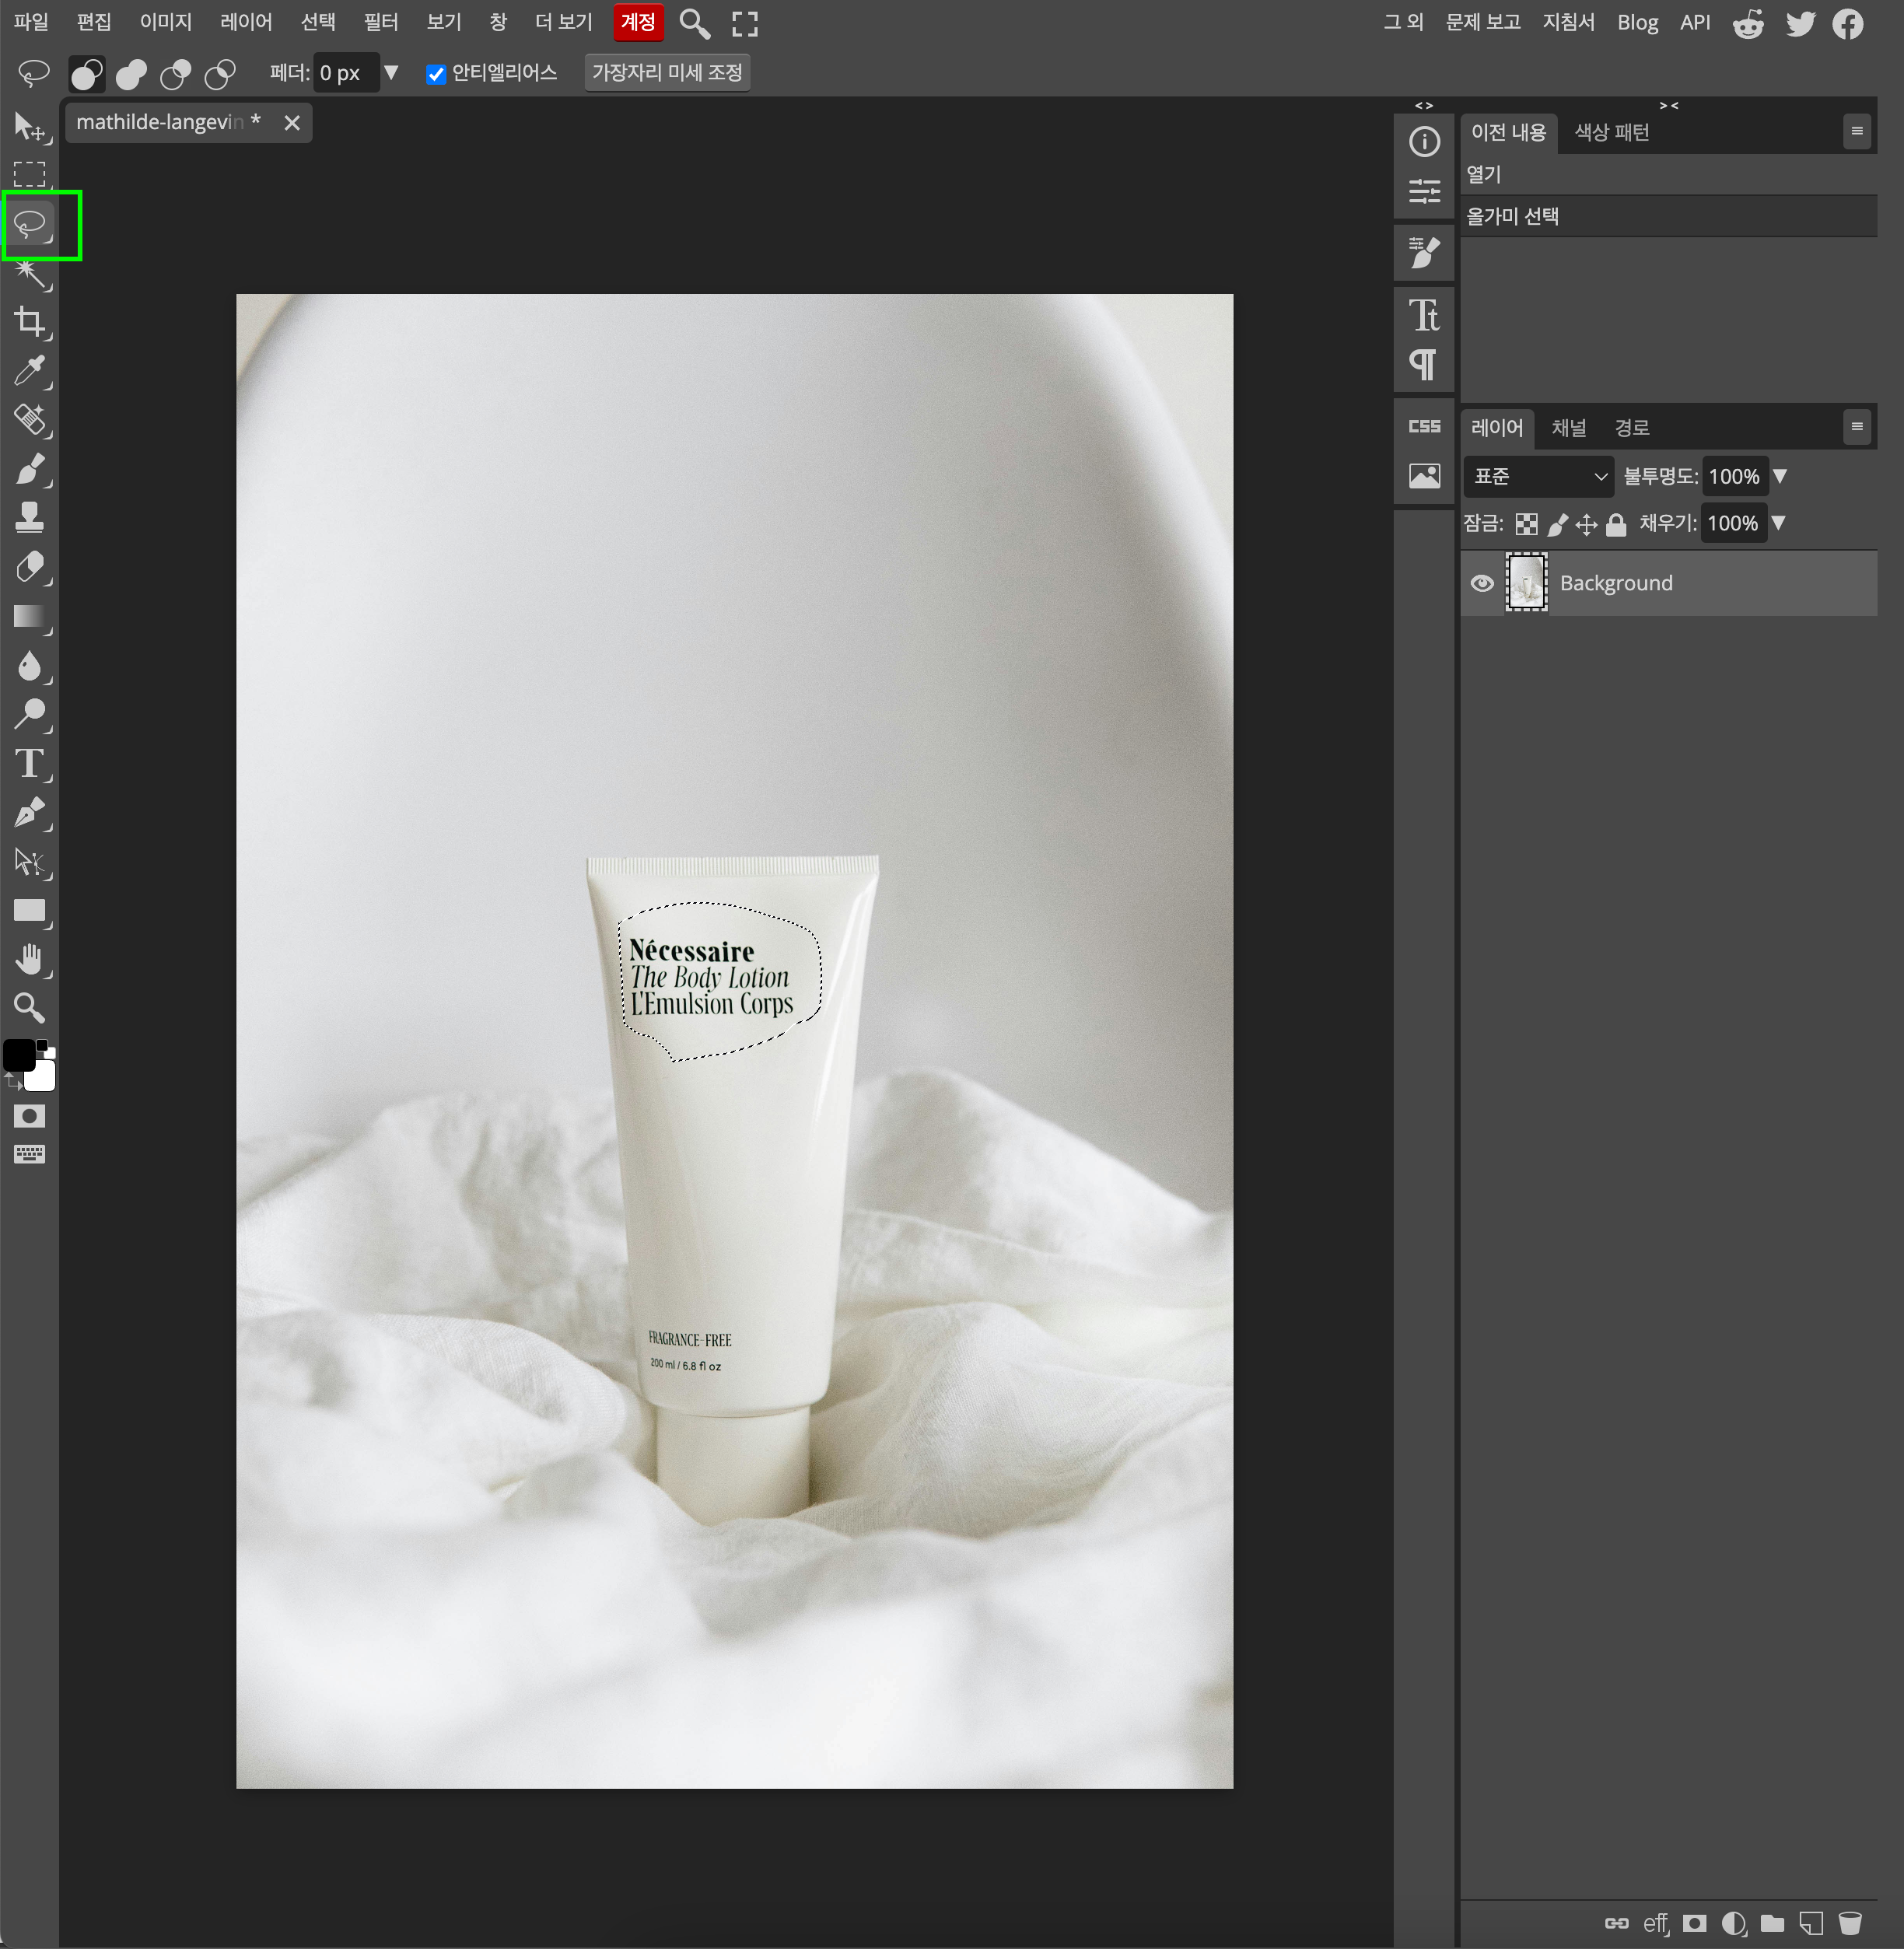Toggle quick mask mode icon
1904x1949 pixels.
point(30,1116)
